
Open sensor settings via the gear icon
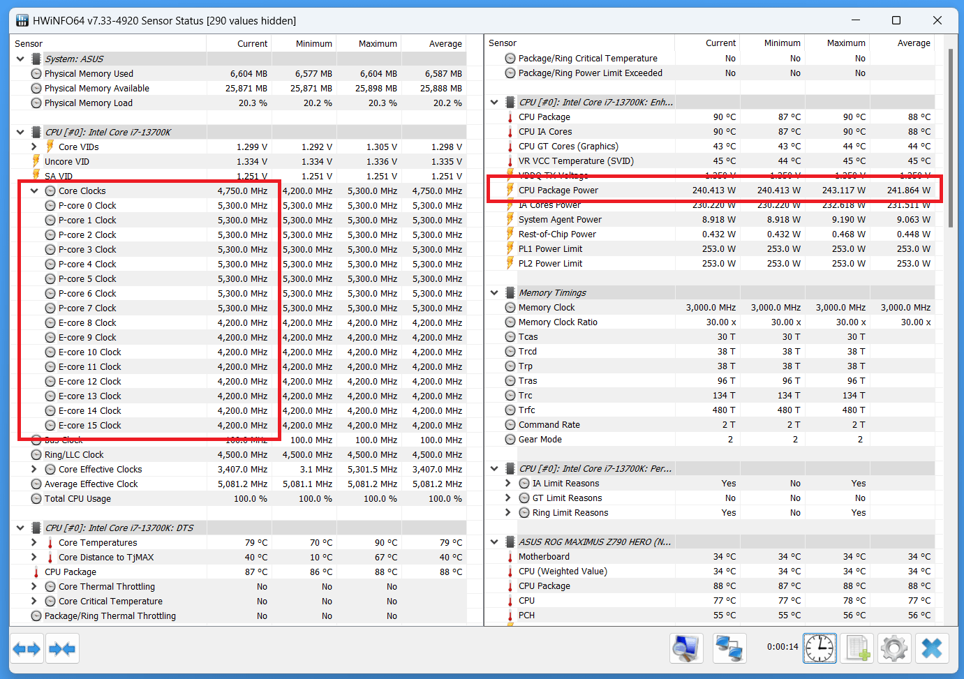point(894,648)
